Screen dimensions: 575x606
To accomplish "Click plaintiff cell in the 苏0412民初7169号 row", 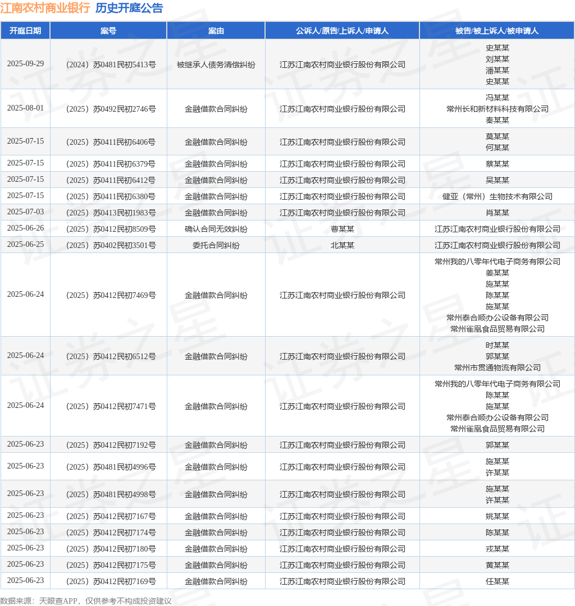I will point(342,581).
